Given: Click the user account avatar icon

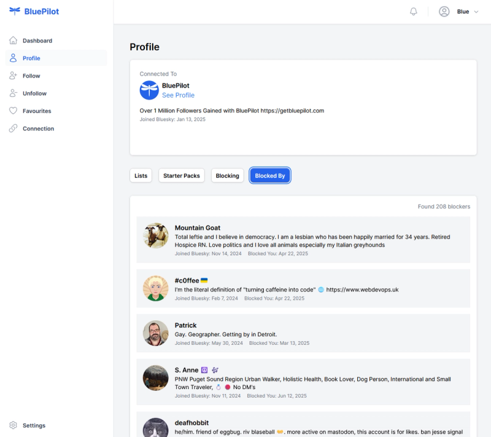Looking at the screenshot, I should (444, 12).
